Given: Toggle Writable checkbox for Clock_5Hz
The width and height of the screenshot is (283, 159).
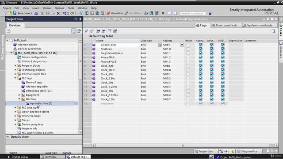Looking at the screenshot, I should [211, 74].
